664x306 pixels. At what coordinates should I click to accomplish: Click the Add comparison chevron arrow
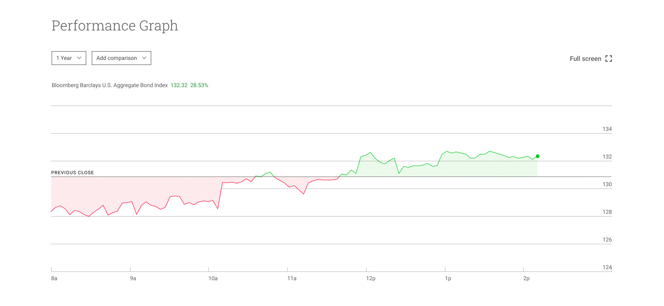pos(144,58)
